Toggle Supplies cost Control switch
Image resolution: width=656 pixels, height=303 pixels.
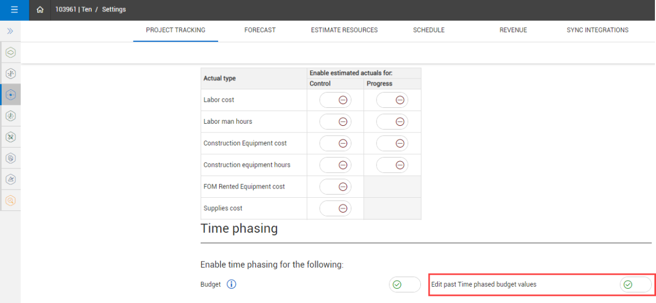[335, 208]
